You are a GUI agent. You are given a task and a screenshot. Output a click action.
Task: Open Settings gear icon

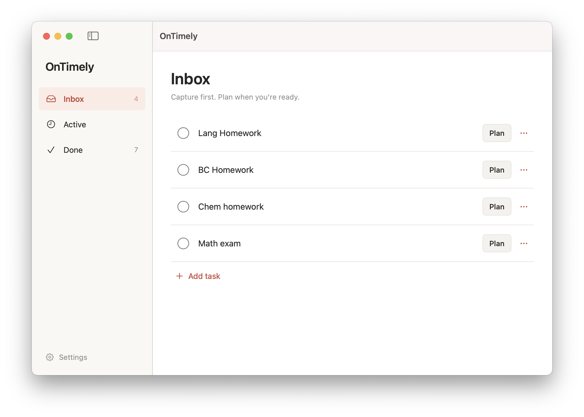tap(50, 357)
